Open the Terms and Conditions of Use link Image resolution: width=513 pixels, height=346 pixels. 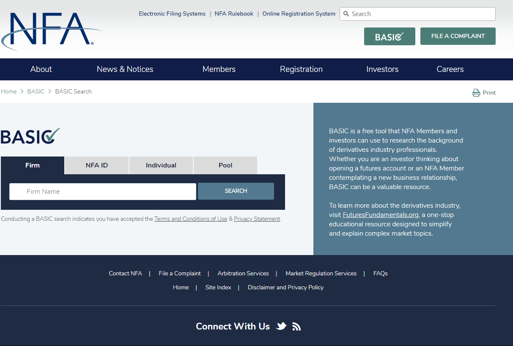point(191,219)
